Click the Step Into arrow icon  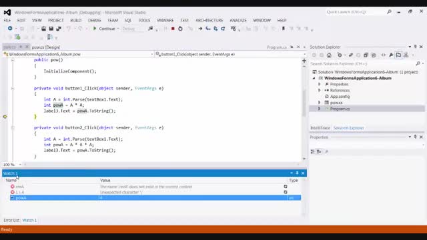[208, 29]
